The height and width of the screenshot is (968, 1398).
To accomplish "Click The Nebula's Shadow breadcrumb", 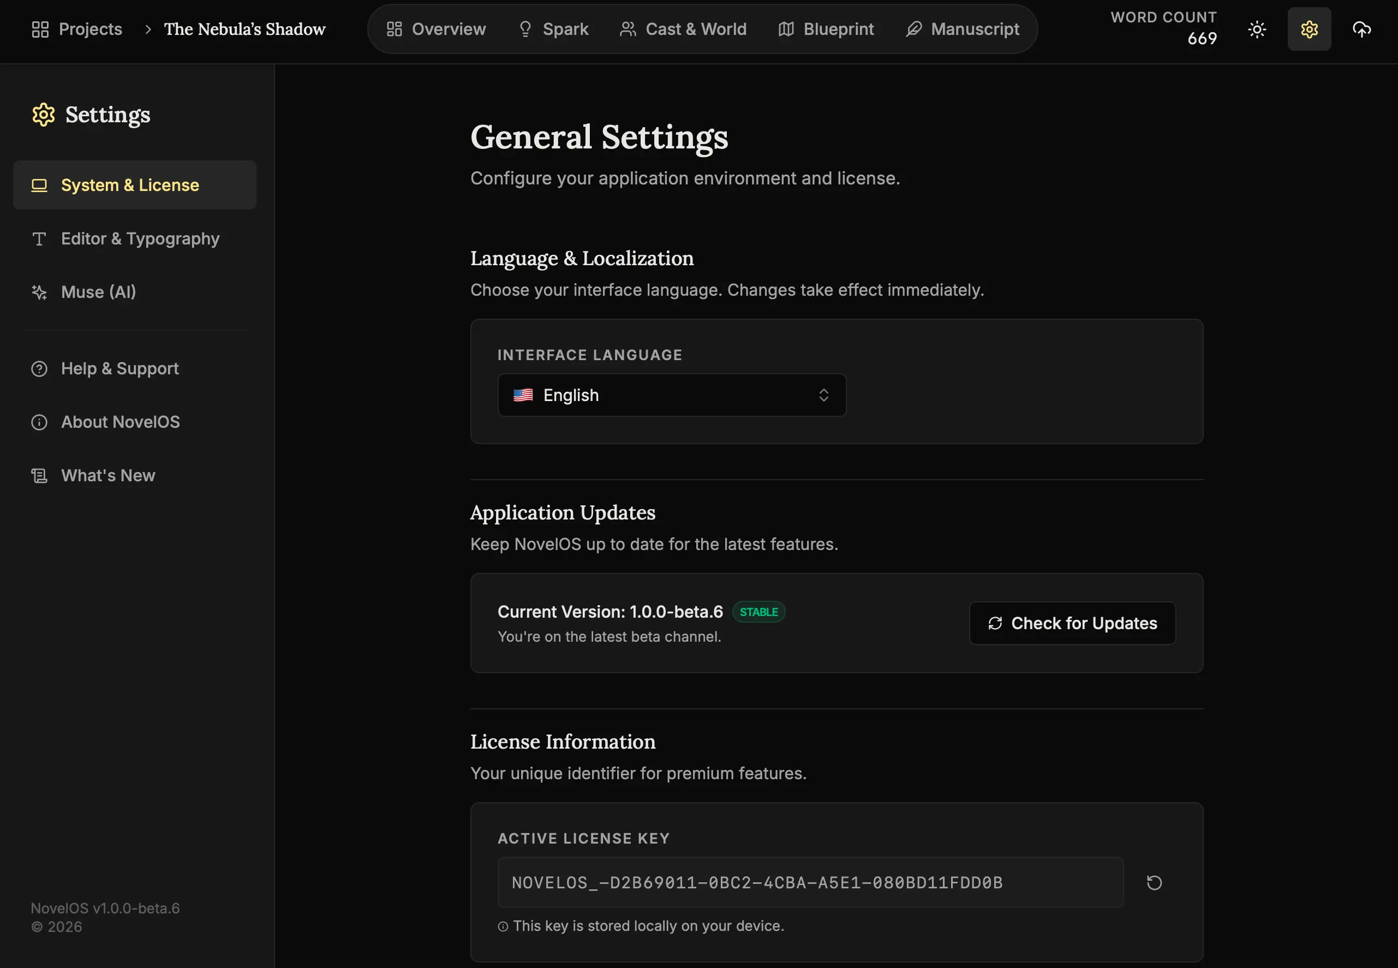I will tap(244, 29).
